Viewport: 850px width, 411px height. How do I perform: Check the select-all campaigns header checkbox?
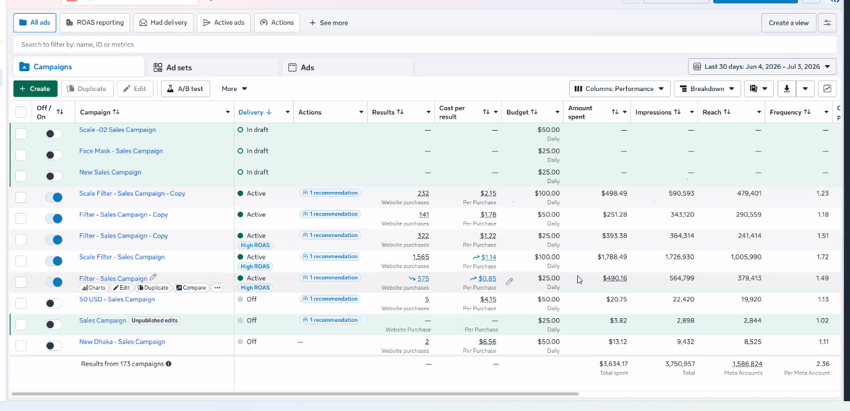coord(21,112)
